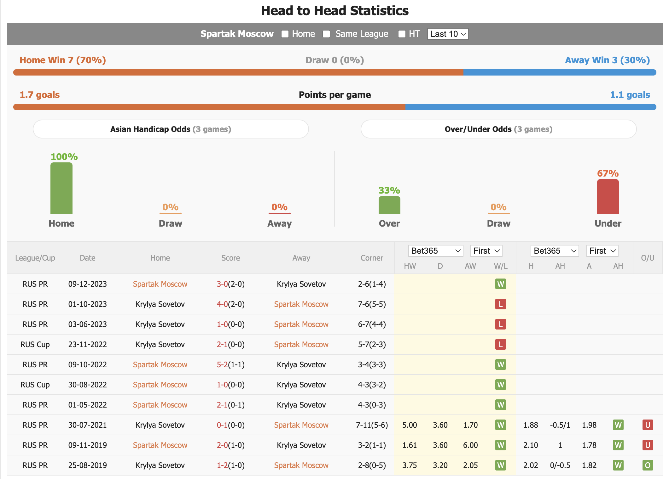Viewport: 669px width, 479px height.
Task: Click the W badge for 01-05-2022 match
Action: 501,405
